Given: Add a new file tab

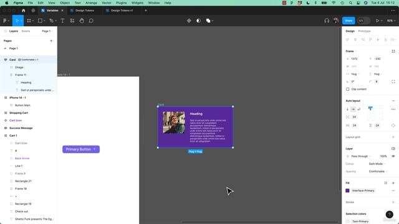Looking at the screenshot, I should click(146, 11).
